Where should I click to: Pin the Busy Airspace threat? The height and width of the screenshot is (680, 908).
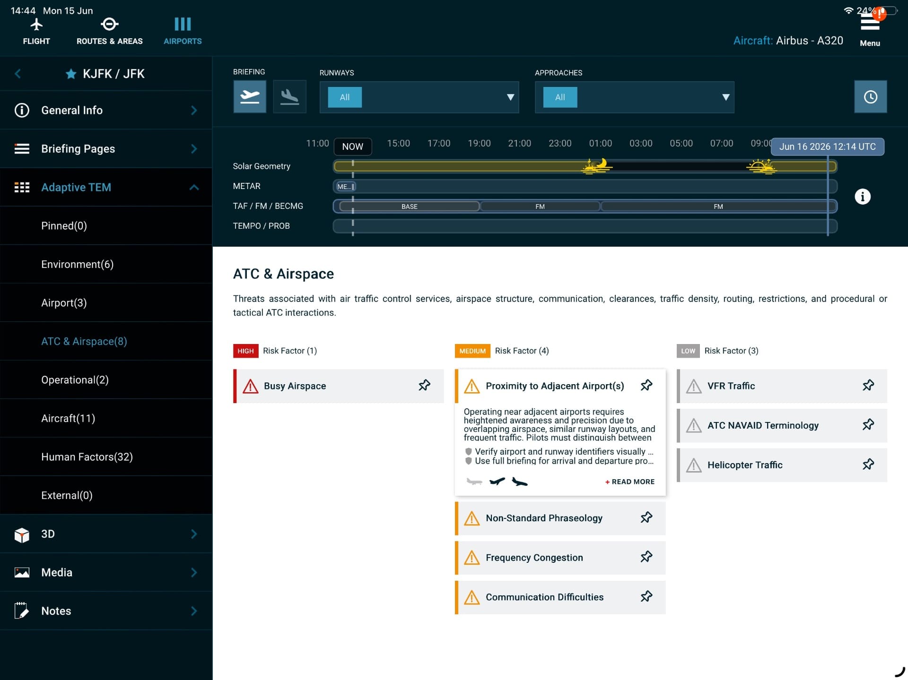click(x=424, y=386)
